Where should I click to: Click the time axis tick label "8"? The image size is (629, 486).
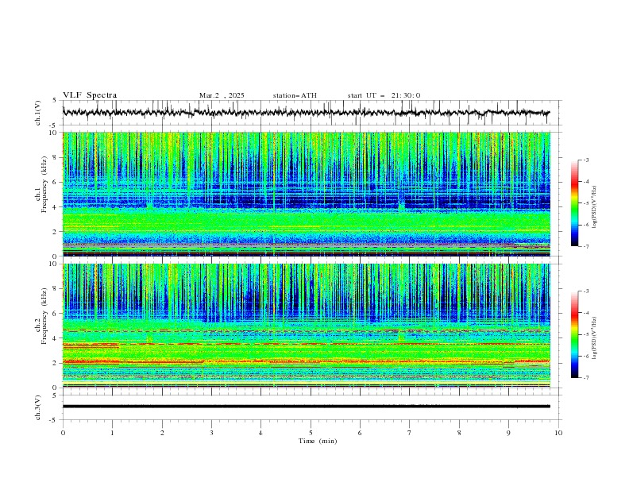tap(459, 433)
